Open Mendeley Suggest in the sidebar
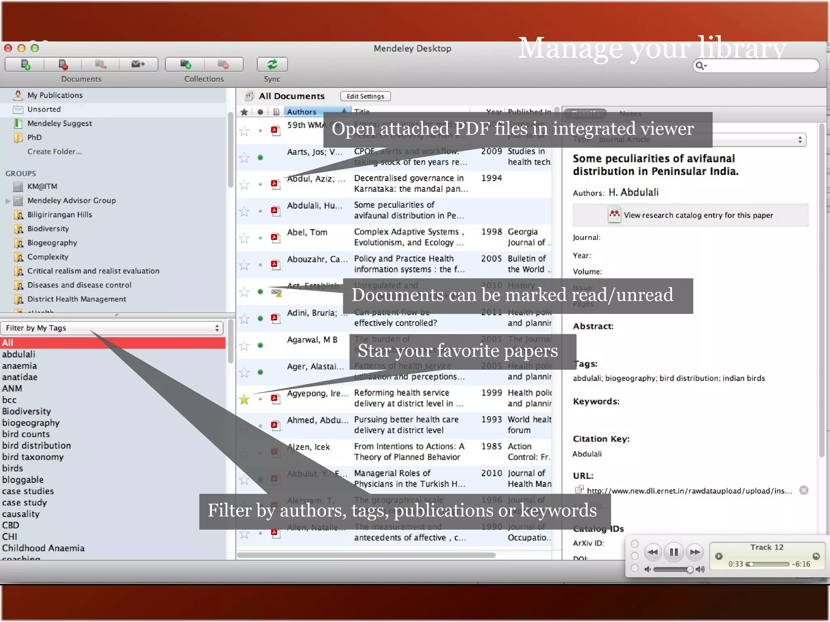Viewport: 830px width, 622px height. pyautogui.click(x=60, y=124)
